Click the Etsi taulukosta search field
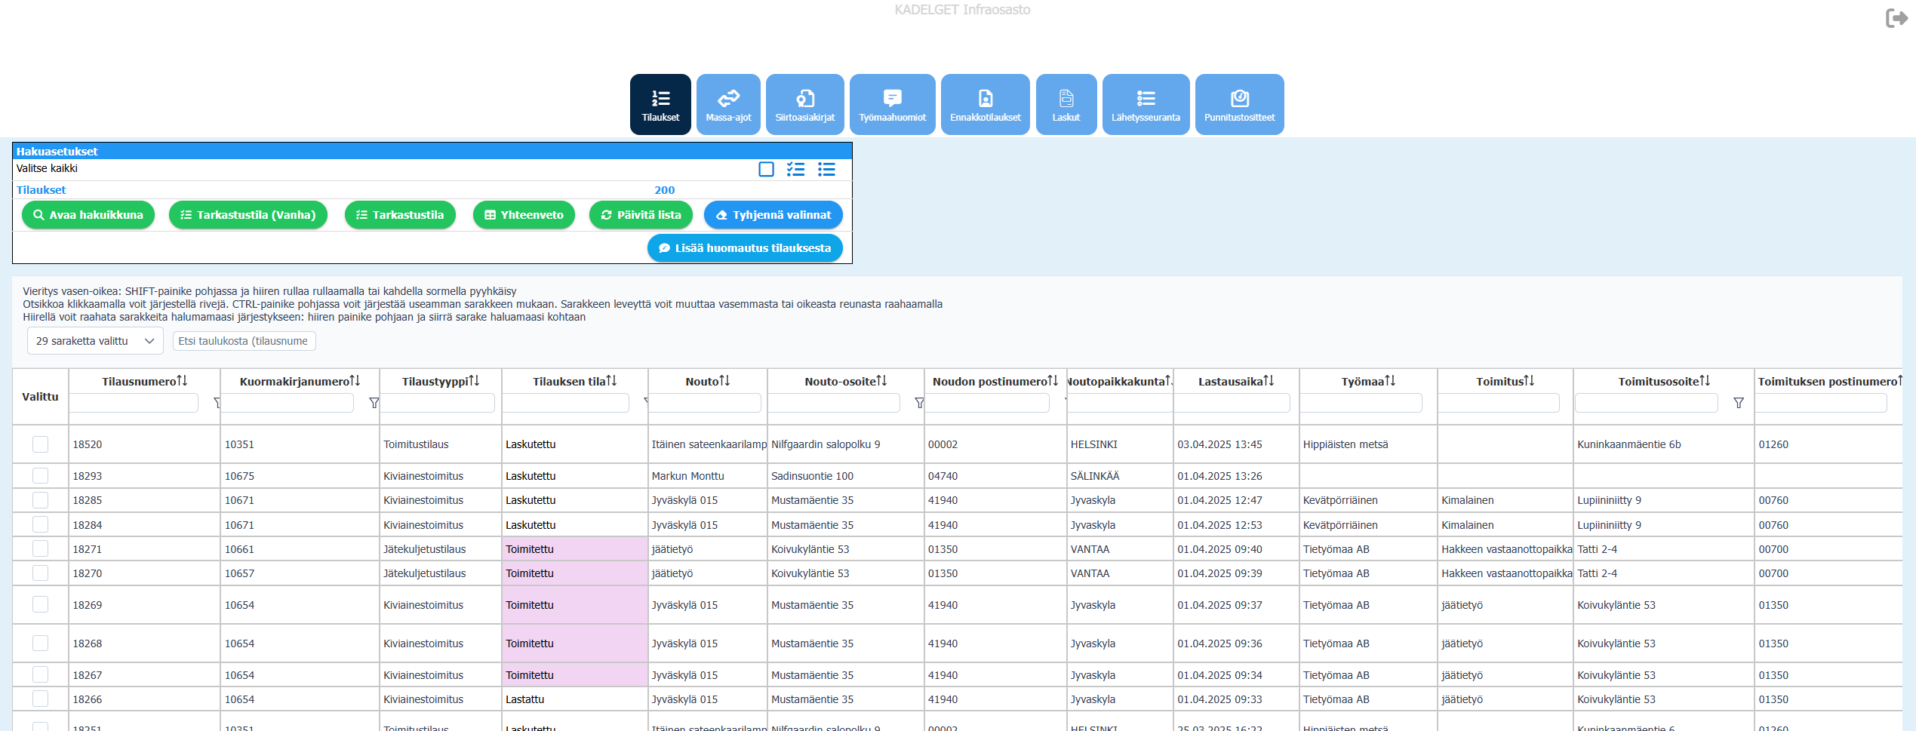Viewport: 1916px width, 731px height. (244, 341)
